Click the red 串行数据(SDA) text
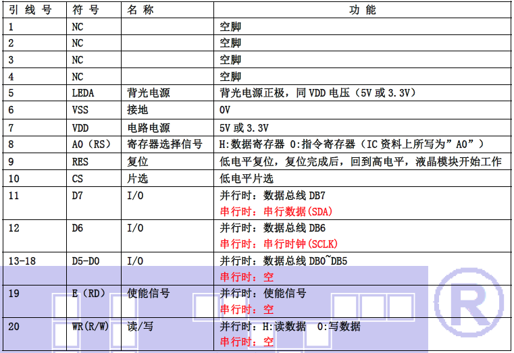514x353 pixels. 276,211
